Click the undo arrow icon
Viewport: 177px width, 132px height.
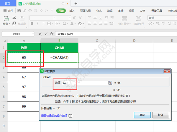point(40,11)
